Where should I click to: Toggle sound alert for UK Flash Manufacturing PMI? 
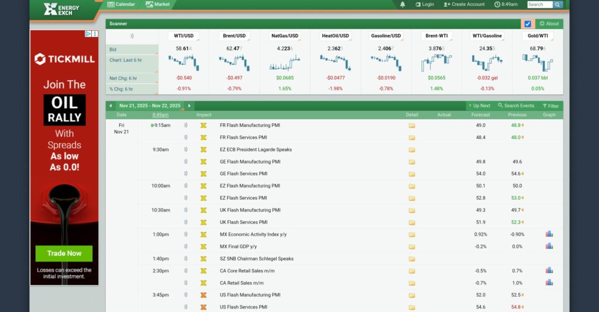point(185,210)
